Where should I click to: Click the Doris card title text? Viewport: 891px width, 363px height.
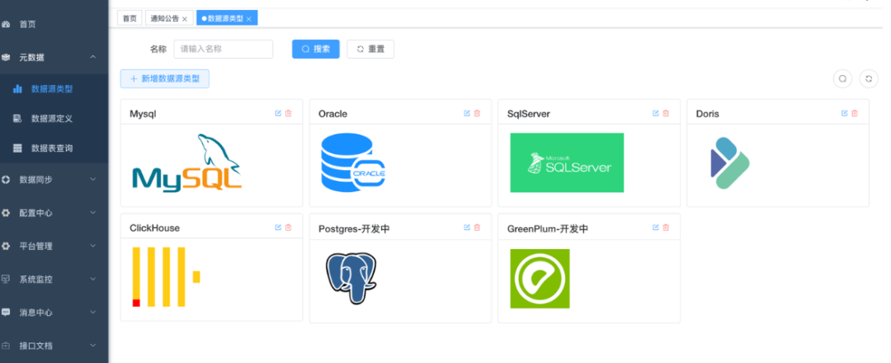708,114
